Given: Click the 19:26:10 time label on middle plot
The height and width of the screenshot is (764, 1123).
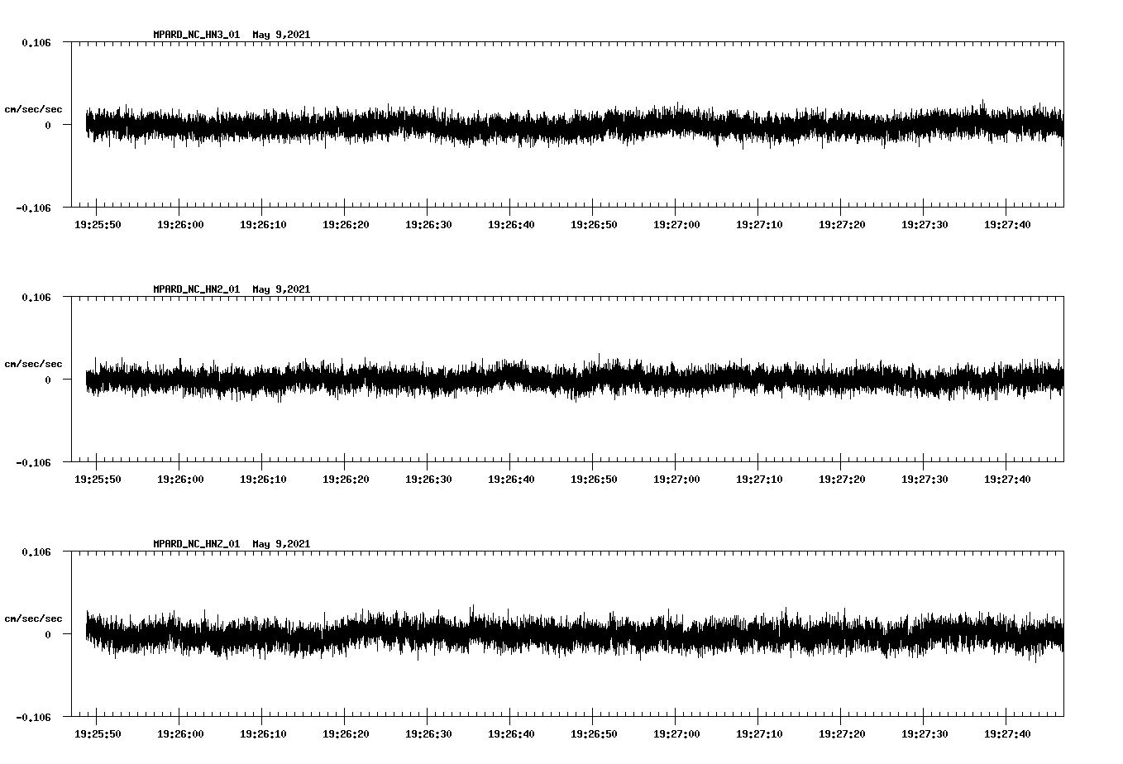Looking at the screenshot, I should [261, 477].
